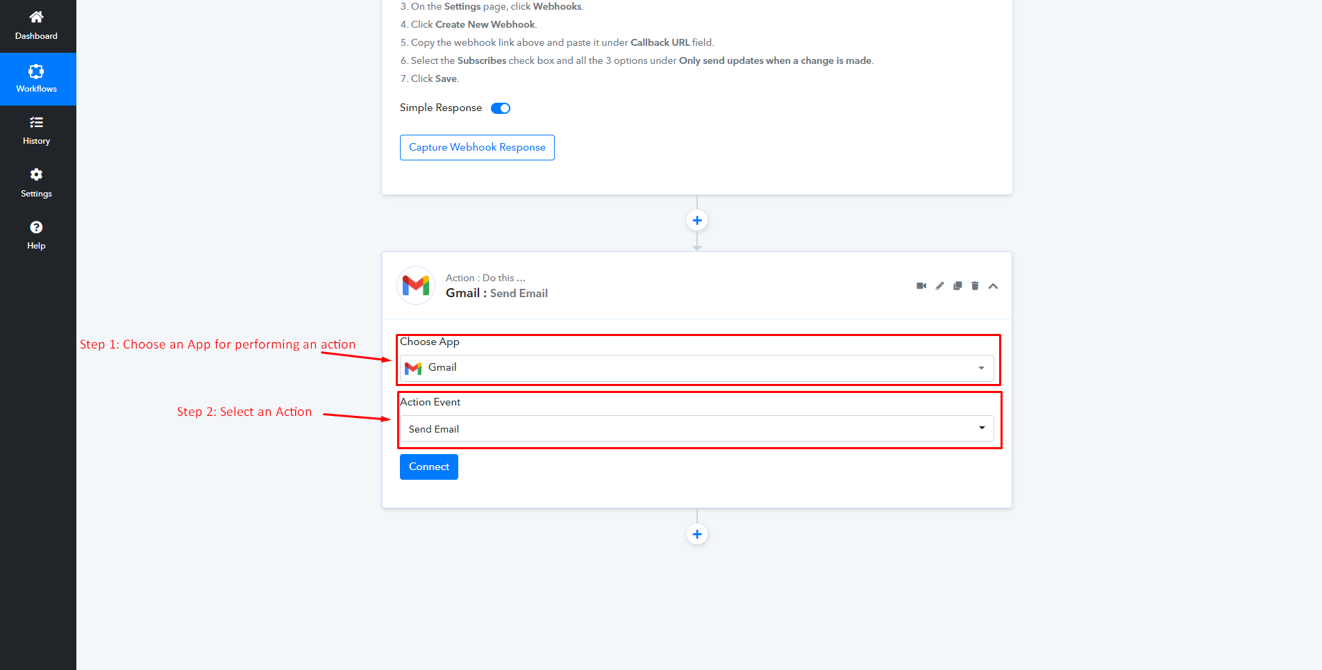Image resolution: width=1322 pixels, height=670 pixels.
Task: Click the Choose App dropdown arrow
Action: [x=981, y=368]
